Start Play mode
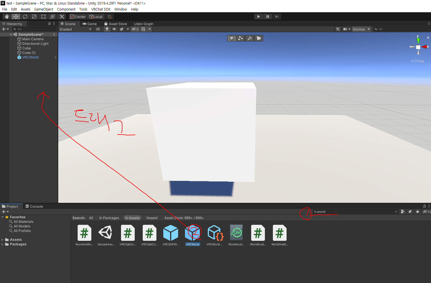 (259, 17)
